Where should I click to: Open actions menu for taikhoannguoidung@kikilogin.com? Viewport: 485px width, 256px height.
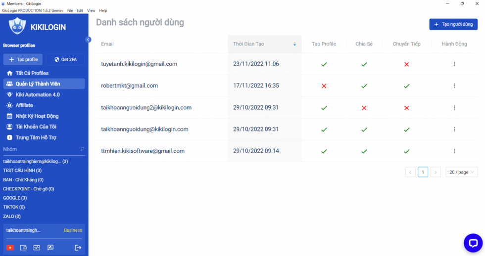(x=454, y=129)
